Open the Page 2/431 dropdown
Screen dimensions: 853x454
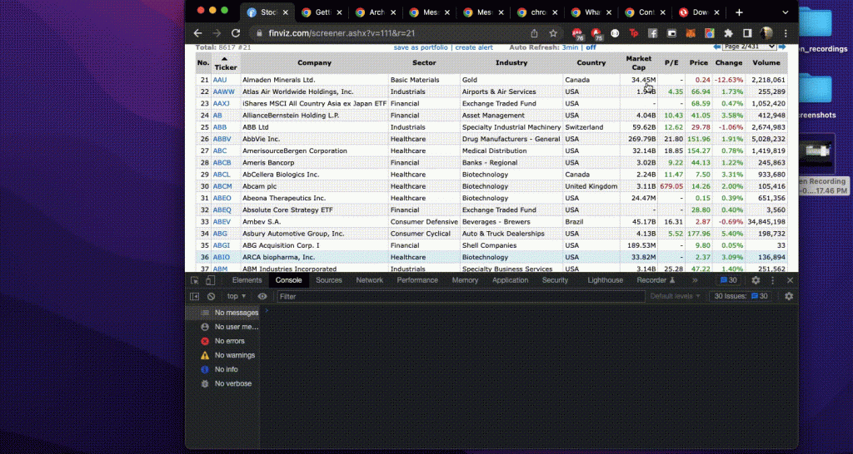pyautogui.click(x=748, y=47)
